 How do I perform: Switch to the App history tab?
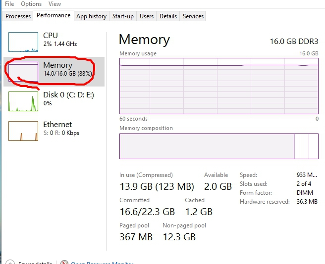pyautogui.click(x=91, y=16)
